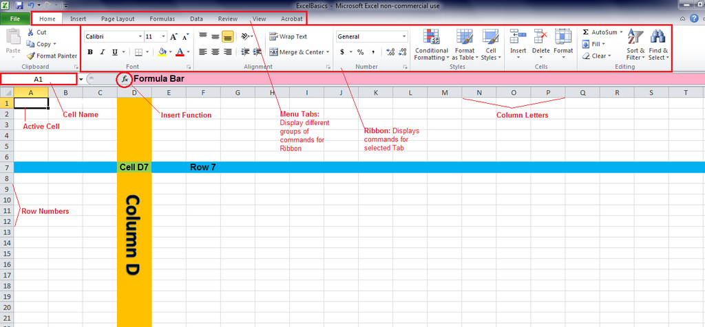Open the Calibri font name dropdown
Image resolution: width=705 pixels, height=327 pixels.
point(140,37)
